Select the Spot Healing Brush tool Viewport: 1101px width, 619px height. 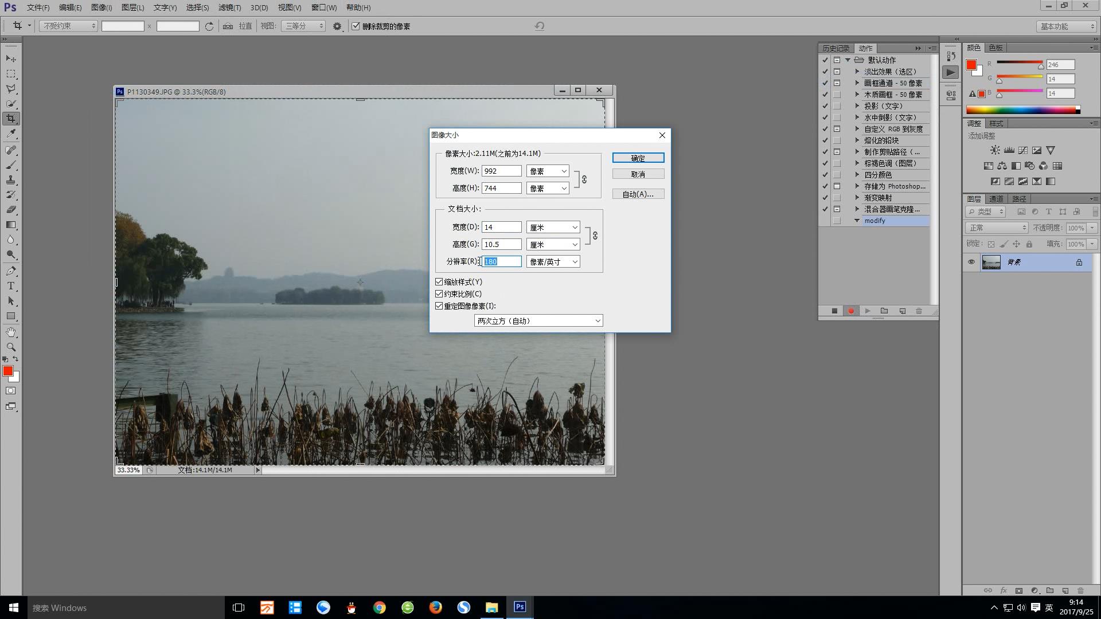pyautogui.click(x=11, y=150)
